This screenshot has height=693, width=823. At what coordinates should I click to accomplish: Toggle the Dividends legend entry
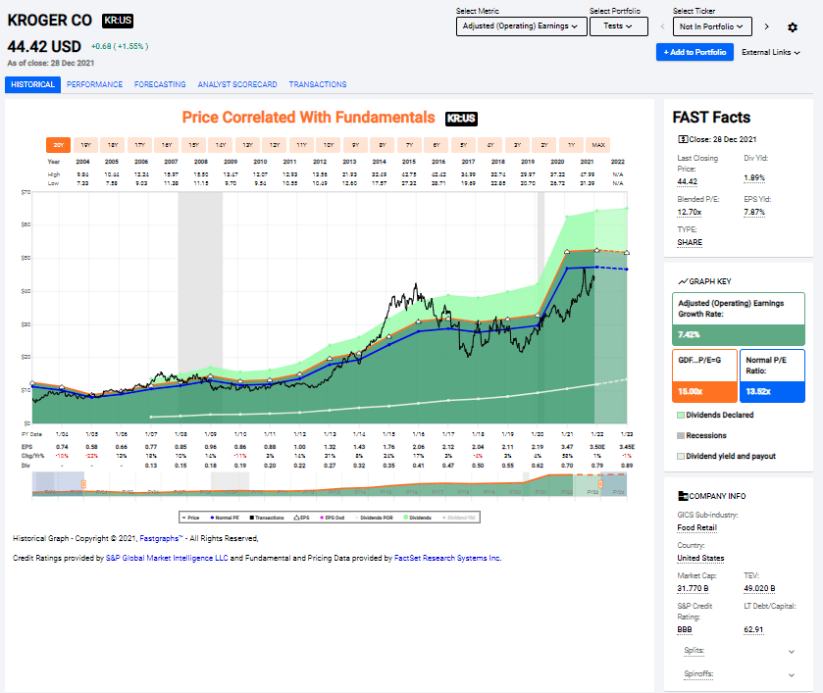417,518
